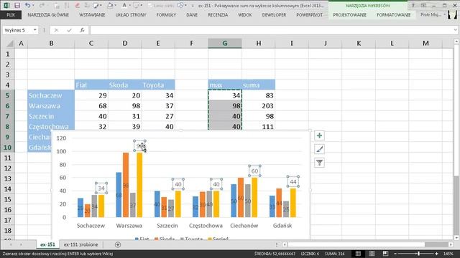Open the WIDOK ribbon tab

coord(245,14)
